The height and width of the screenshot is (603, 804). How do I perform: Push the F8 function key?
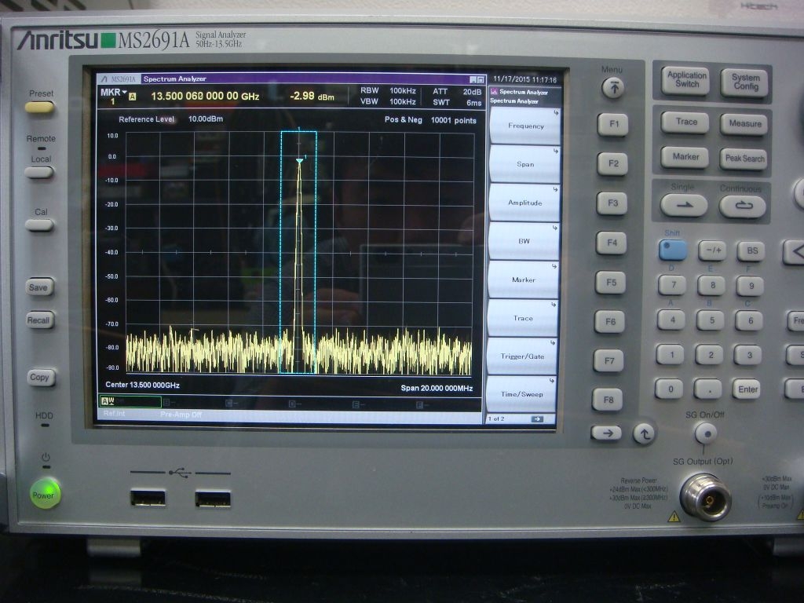click(x=608, y=400)
